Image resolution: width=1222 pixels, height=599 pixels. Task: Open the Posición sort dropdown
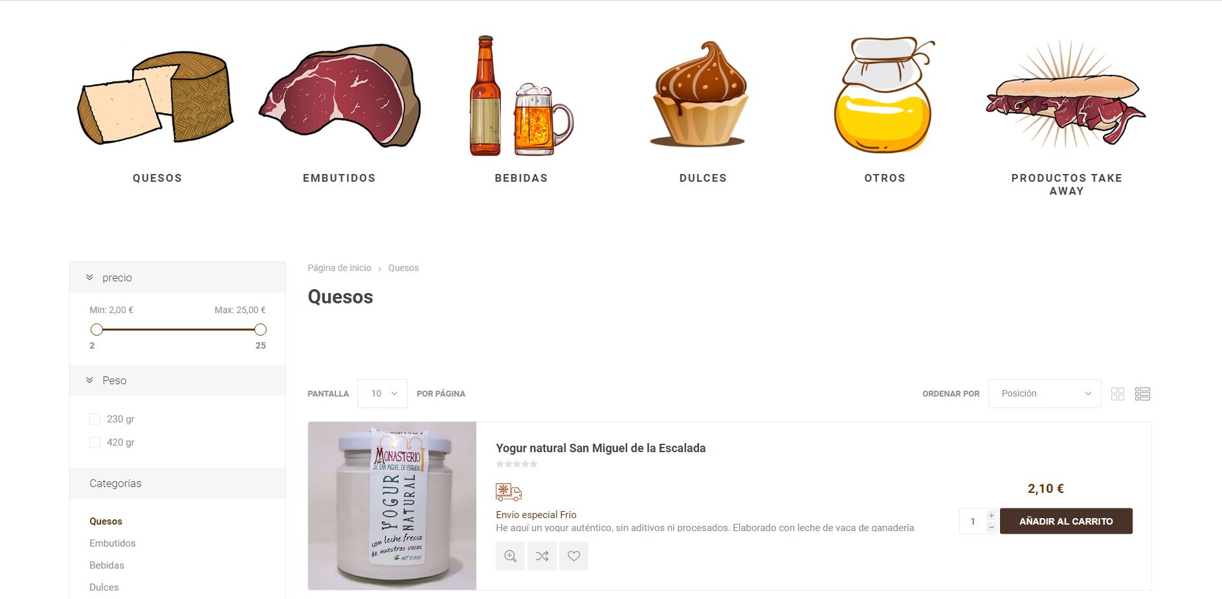1045,393
